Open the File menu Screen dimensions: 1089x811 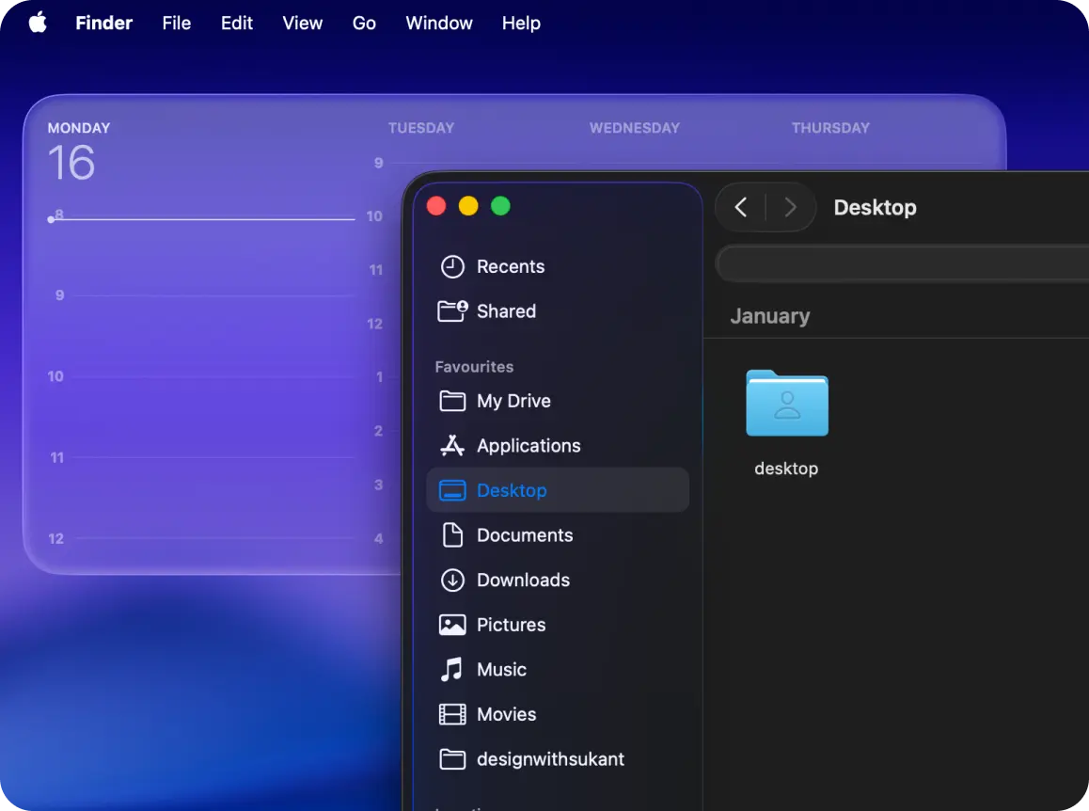(177, 23)
